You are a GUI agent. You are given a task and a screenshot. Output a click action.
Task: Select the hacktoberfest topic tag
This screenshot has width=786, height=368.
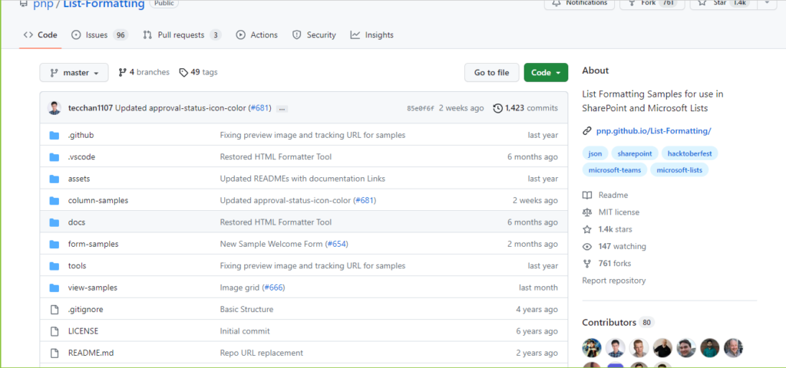tap(689, 153)
